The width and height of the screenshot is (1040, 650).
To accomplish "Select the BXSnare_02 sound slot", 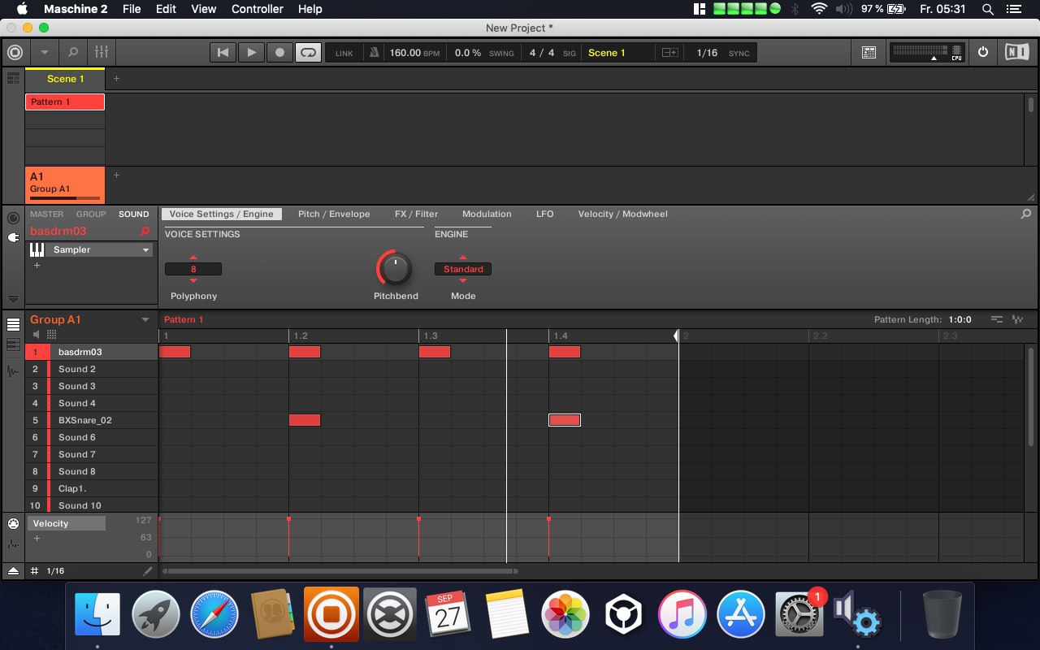I will coord(85,420).
